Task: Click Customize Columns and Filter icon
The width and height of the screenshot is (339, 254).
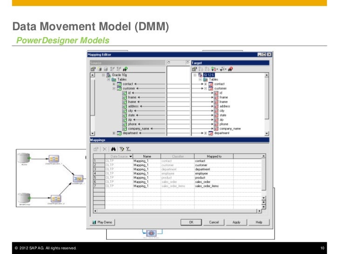Action: point(122,149)
